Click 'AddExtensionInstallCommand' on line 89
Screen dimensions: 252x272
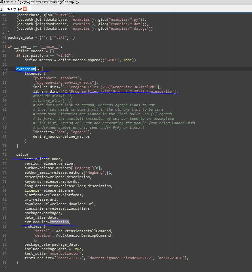coord(83,231)
